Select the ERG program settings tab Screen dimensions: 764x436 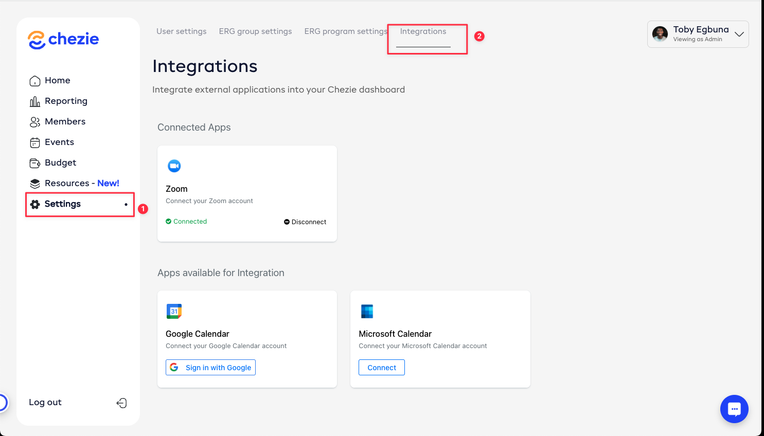(x=345, y=31)
